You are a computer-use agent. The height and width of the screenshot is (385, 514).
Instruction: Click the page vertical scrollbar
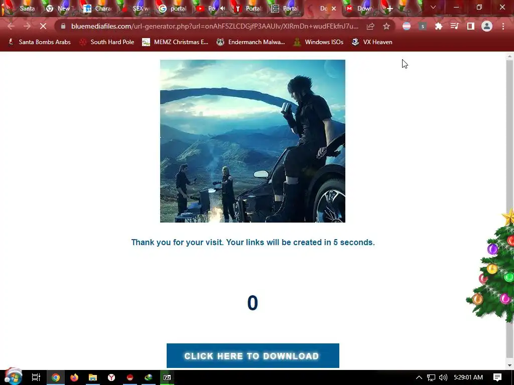[x=509, y=210]
